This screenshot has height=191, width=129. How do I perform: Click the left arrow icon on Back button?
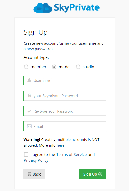29,174
